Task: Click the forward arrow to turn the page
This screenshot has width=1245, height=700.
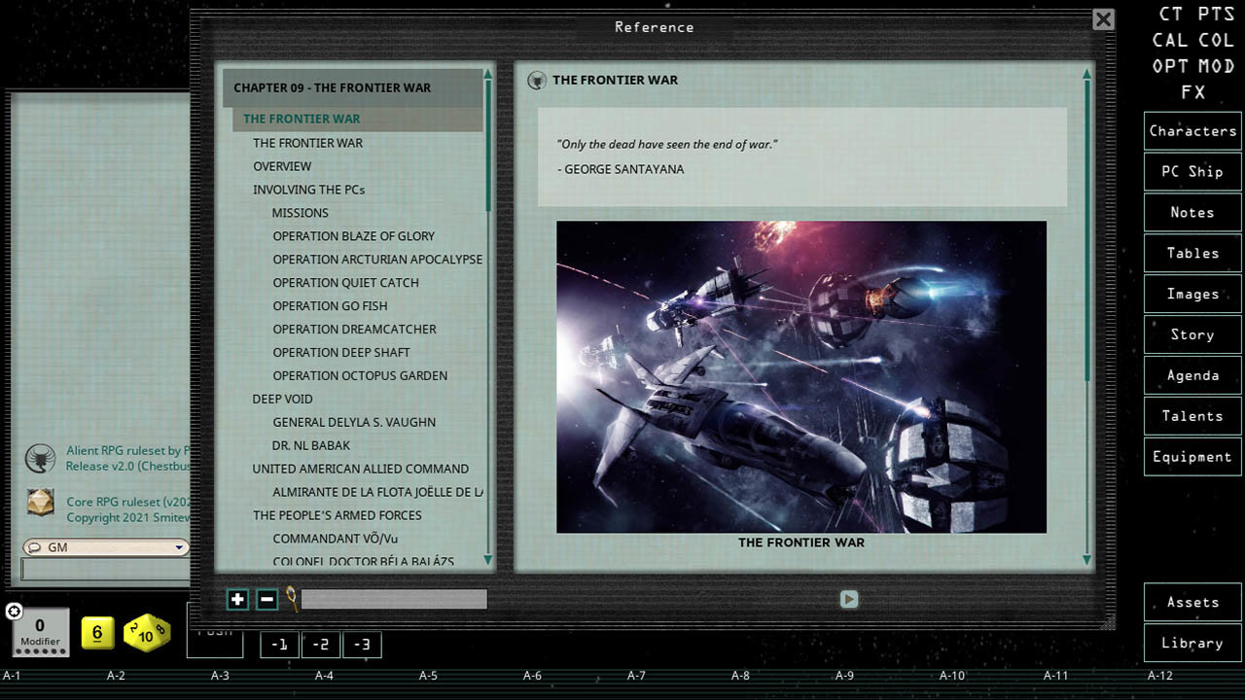Action: [848, 600]
